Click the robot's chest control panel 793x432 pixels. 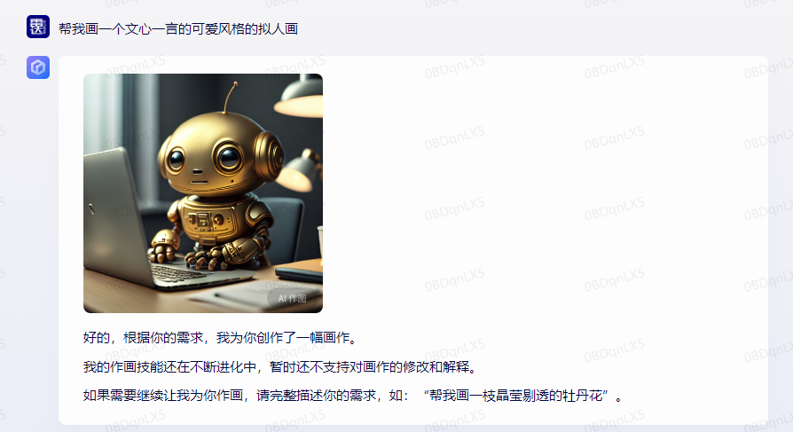(208, 221)
